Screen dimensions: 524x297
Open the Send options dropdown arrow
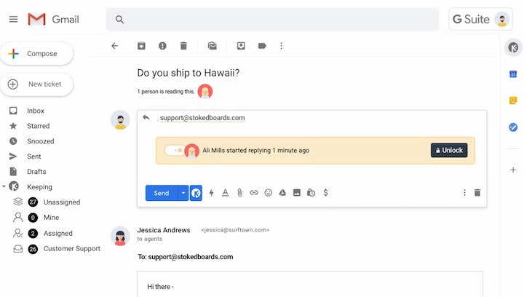(x=183, y=193)
